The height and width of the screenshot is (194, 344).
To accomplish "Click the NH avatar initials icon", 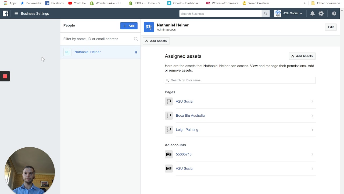I will (67, 52).
